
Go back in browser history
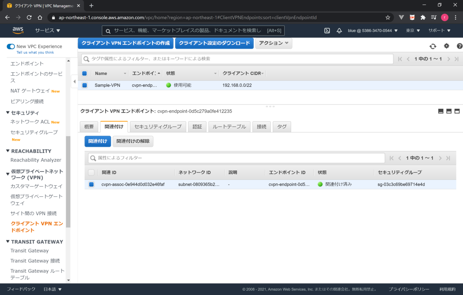click(x=7, y=17)
